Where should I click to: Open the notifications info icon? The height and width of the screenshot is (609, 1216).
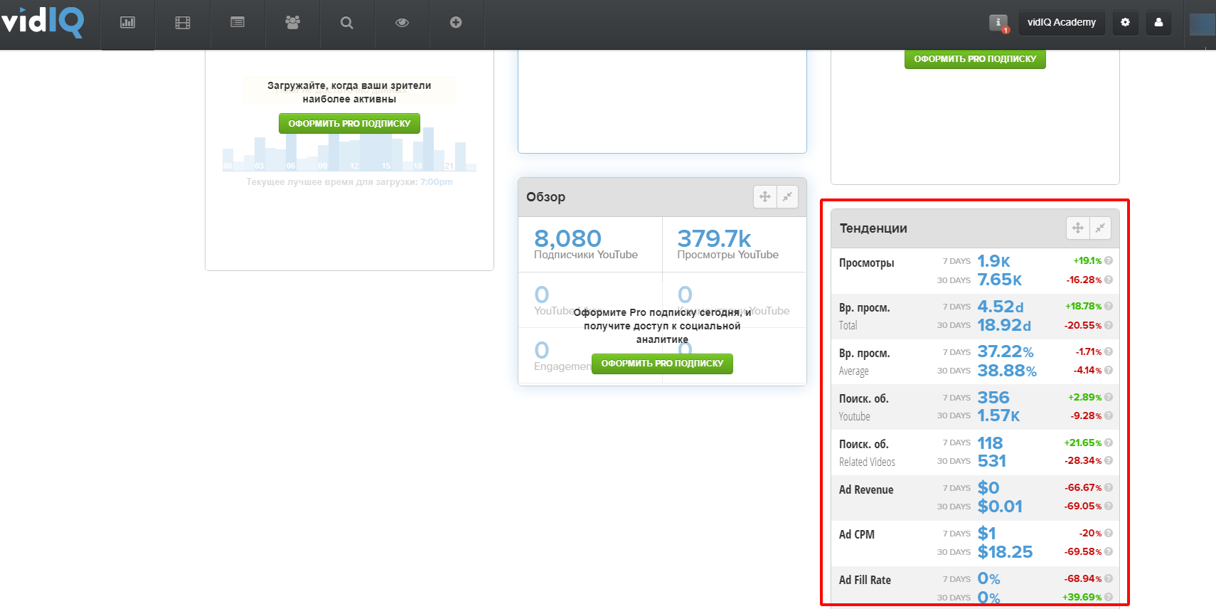click(999, 23)
